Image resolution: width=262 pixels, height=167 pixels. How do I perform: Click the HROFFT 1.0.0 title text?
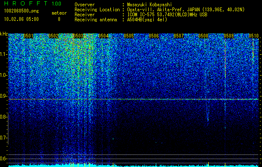coord(33,3)
